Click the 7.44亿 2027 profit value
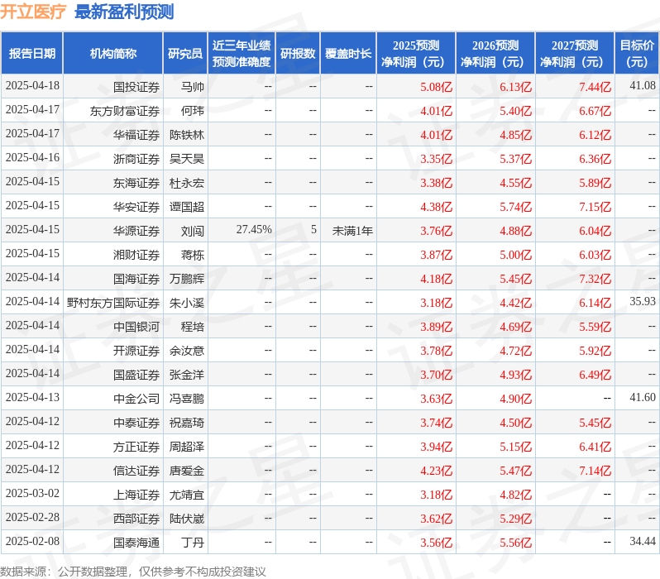 click(595, 87)
